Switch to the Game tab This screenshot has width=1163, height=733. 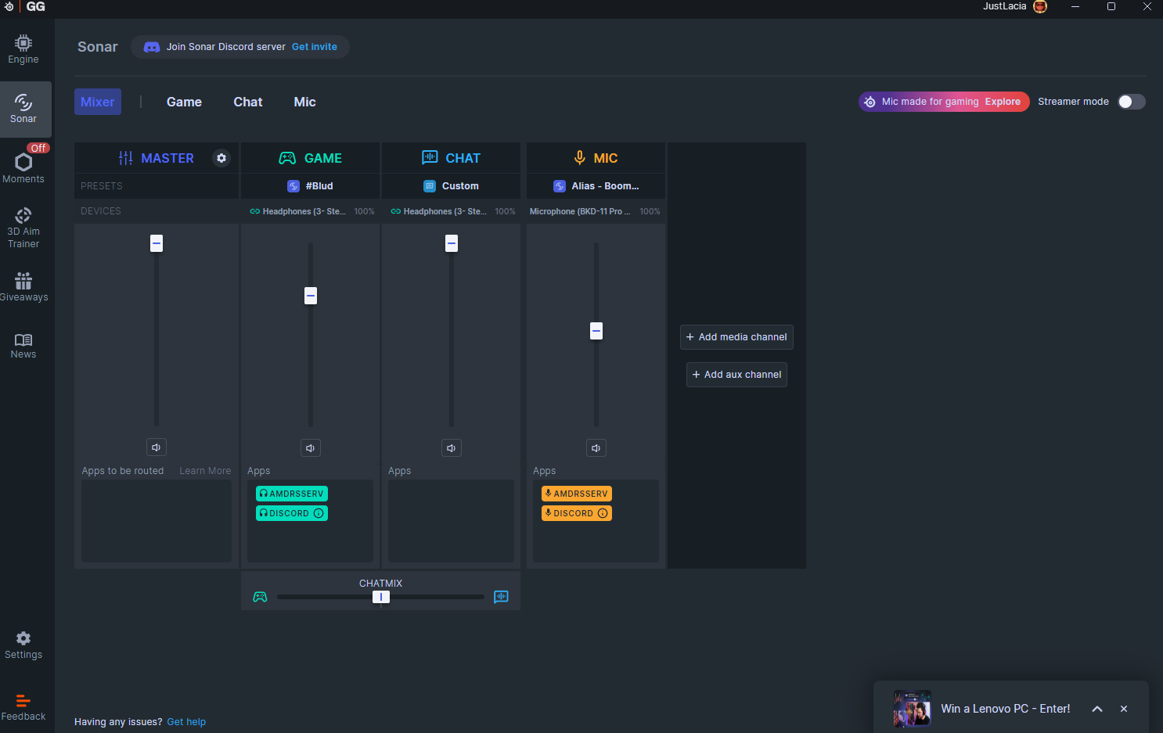184,102
